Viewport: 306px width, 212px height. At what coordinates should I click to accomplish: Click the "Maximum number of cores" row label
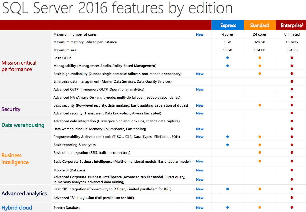click(75, 34)
